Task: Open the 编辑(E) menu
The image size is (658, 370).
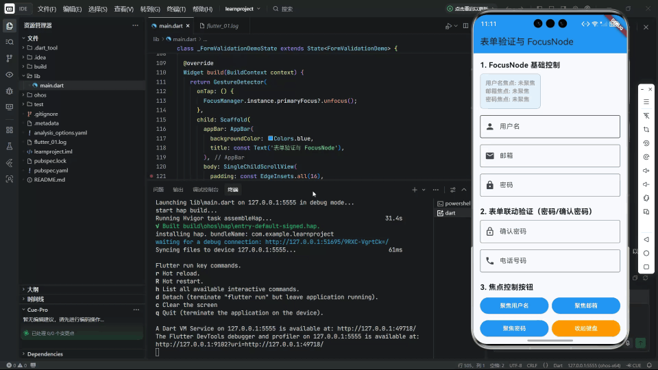Action: [72, 9]
